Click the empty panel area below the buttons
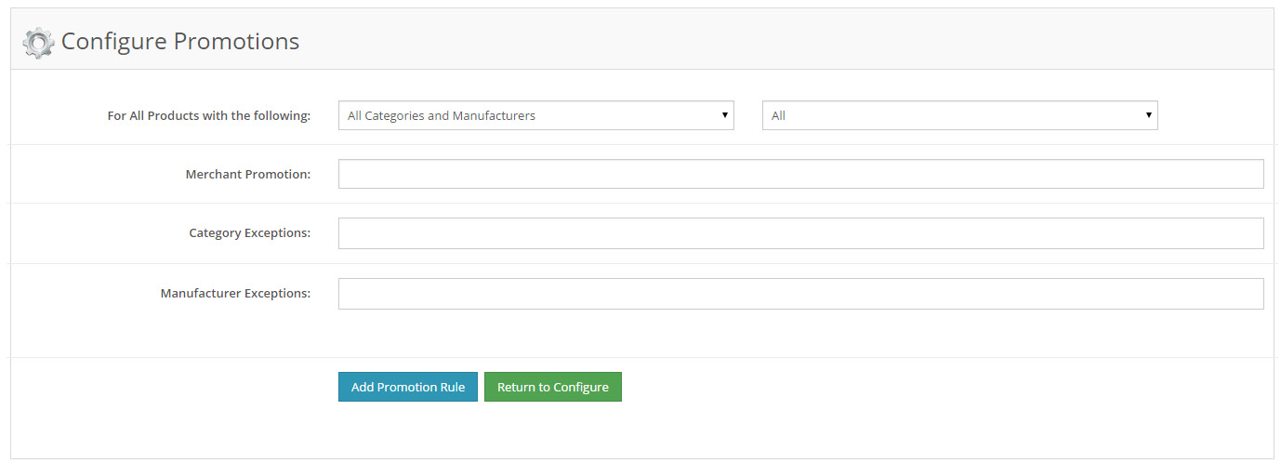This screenshot has height=463, width=1281. (641, 431)
